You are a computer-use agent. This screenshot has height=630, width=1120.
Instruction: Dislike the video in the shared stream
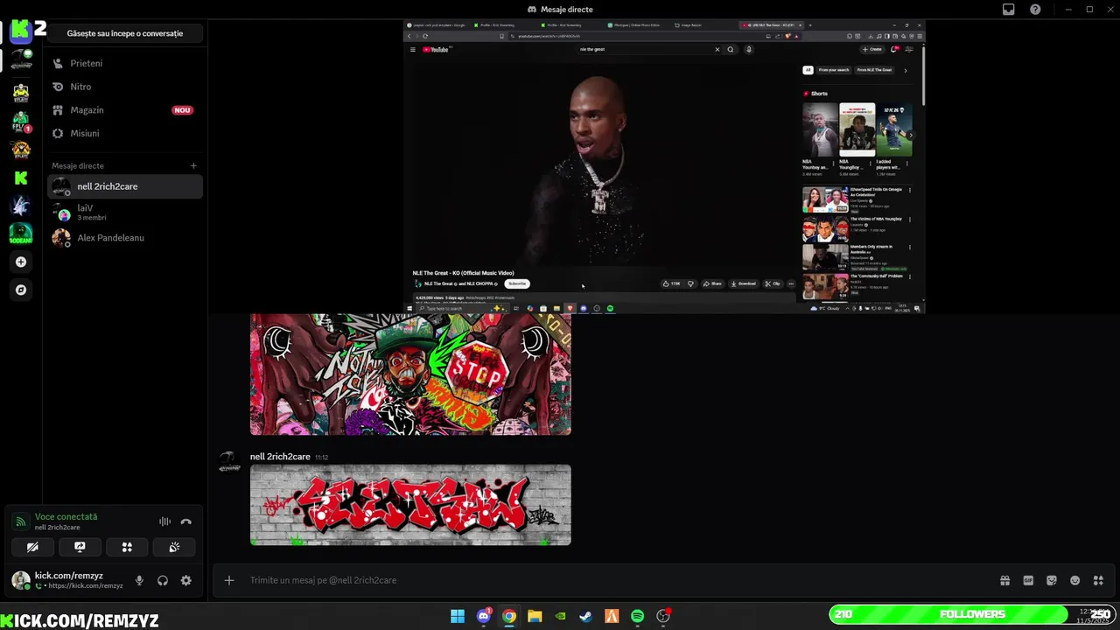[x=690, y=283]
